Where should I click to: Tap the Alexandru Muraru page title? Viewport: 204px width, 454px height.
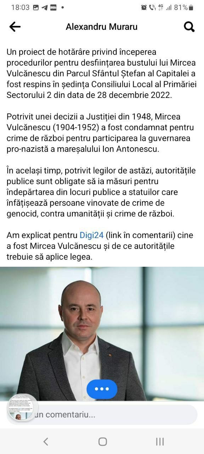[102, 27]
